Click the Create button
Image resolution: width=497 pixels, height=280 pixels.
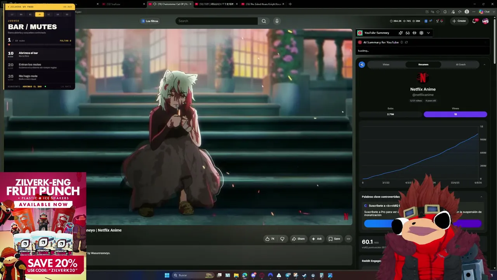coord(459,21)
